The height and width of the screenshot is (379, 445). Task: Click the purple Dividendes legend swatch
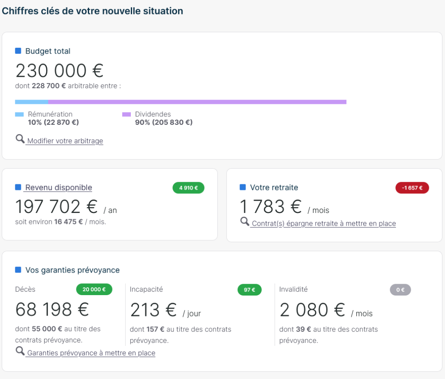pos(126,114)
